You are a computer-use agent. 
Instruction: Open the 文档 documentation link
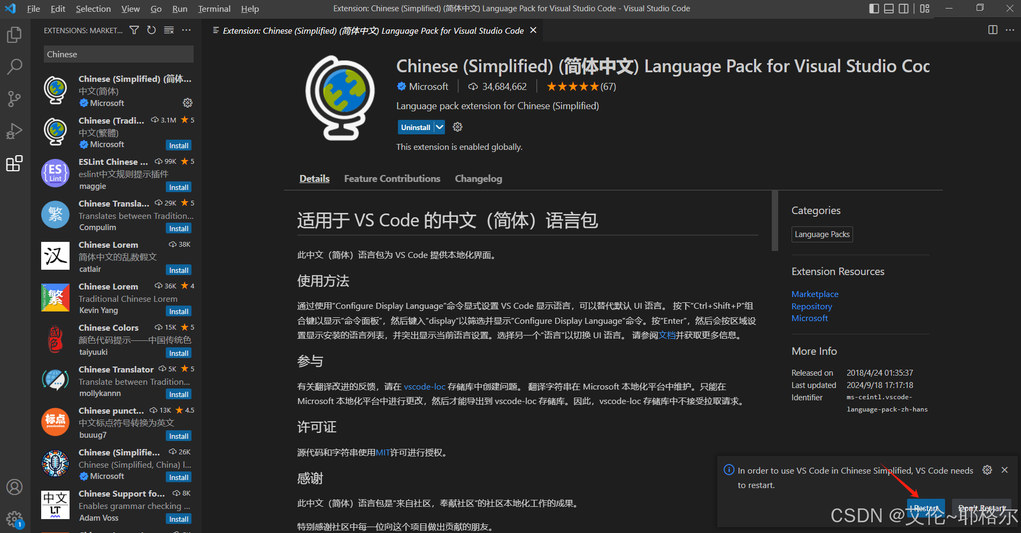666,336
